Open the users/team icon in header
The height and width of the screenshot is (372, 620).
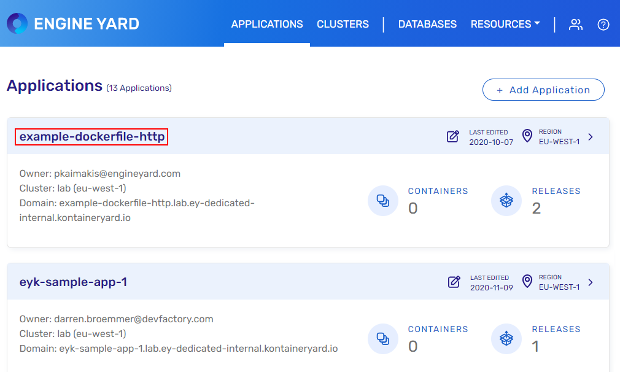[575, 25]
